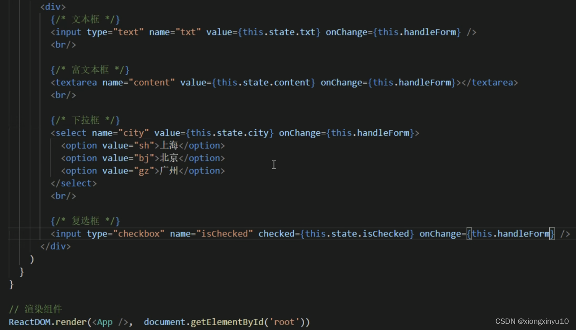Click the 富文本框 comment
Screen dimensions: 576x330
[x=90, y=69]
